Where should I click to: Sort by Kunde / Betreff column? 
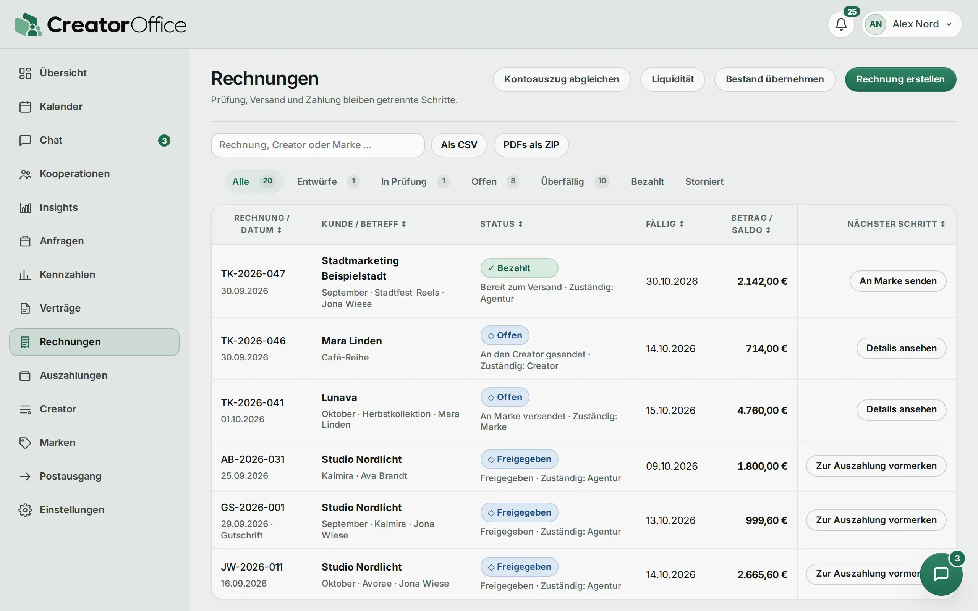364,224
